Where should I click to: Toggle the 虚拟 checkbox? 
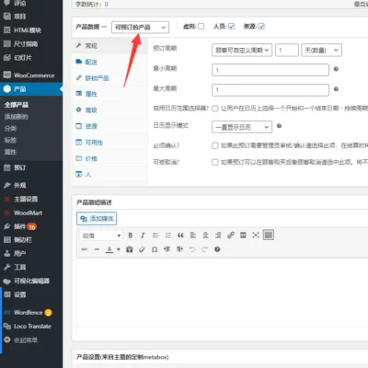click(x=201, y=27)
